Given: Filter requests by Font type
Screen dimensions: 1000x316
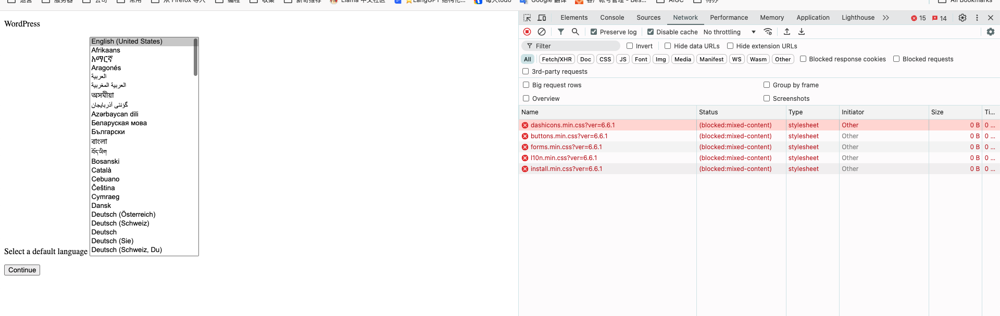Looking at the screenshot, I should (641, 59).
